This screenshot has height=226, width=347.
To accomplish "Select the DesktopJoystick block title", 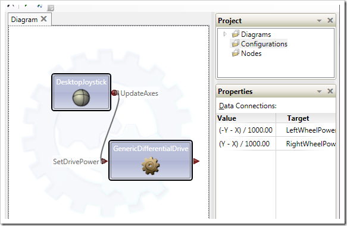I will 82,82.
